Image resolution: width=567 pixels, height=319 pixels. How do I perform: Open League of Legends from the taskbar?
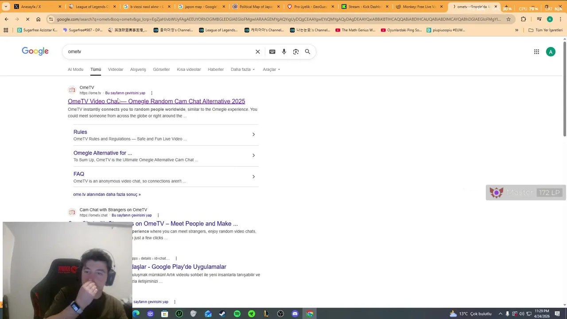point(266,314)
